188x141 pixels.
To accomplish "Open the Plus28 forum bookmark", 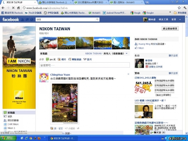I will point(33,13).
